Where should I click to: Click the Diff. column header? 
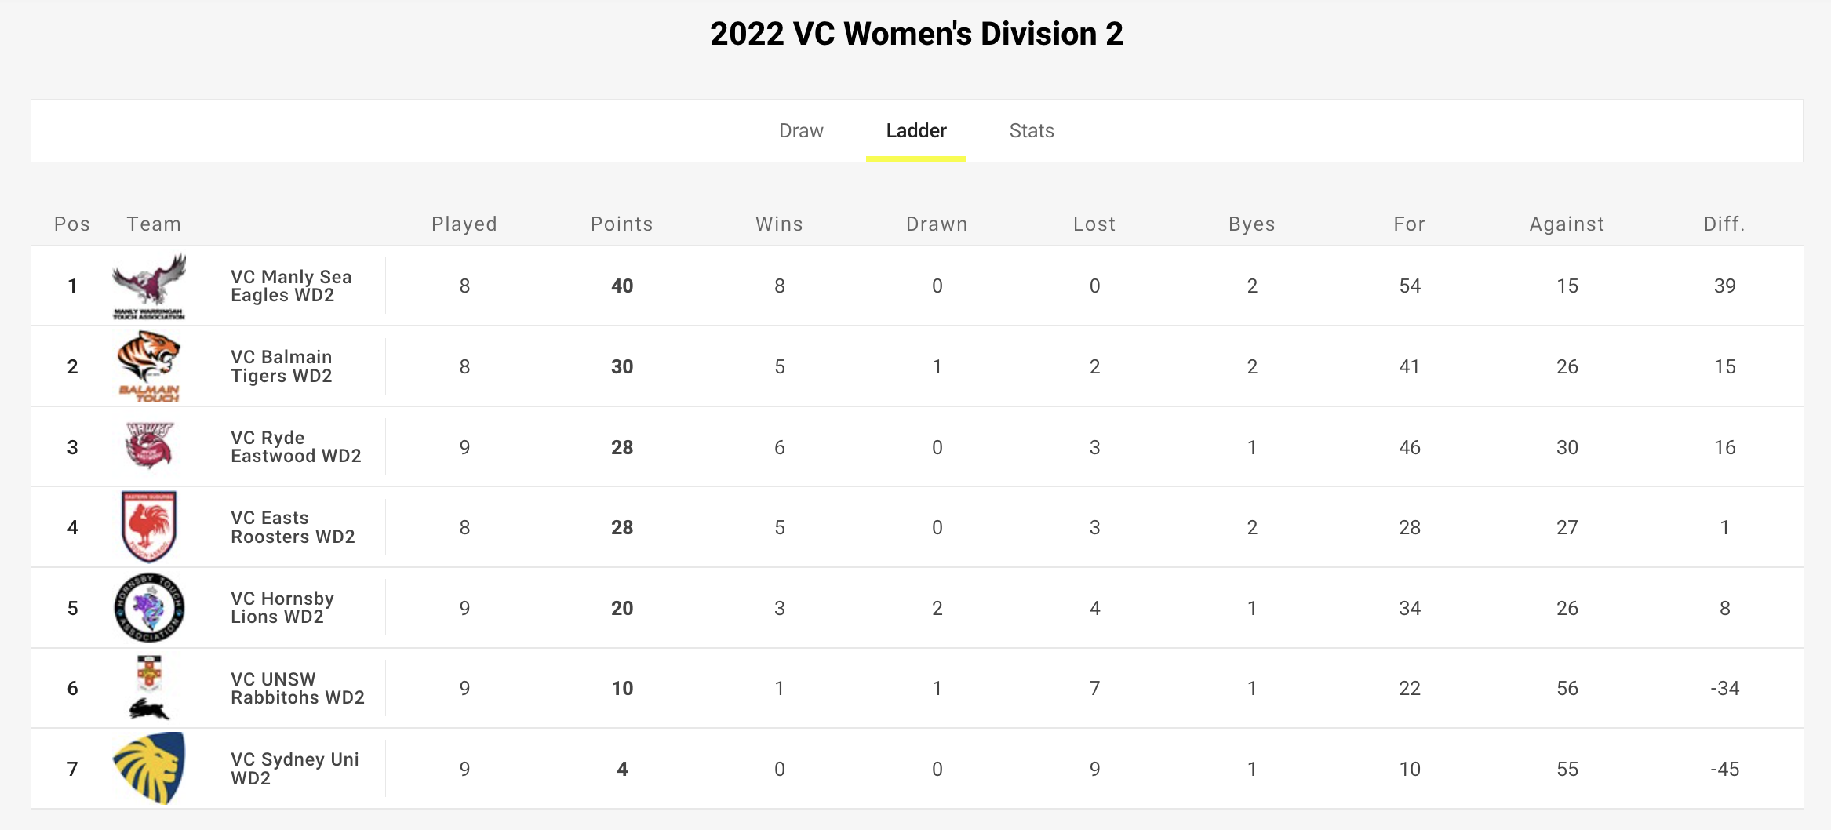(x=1724, y=224)
